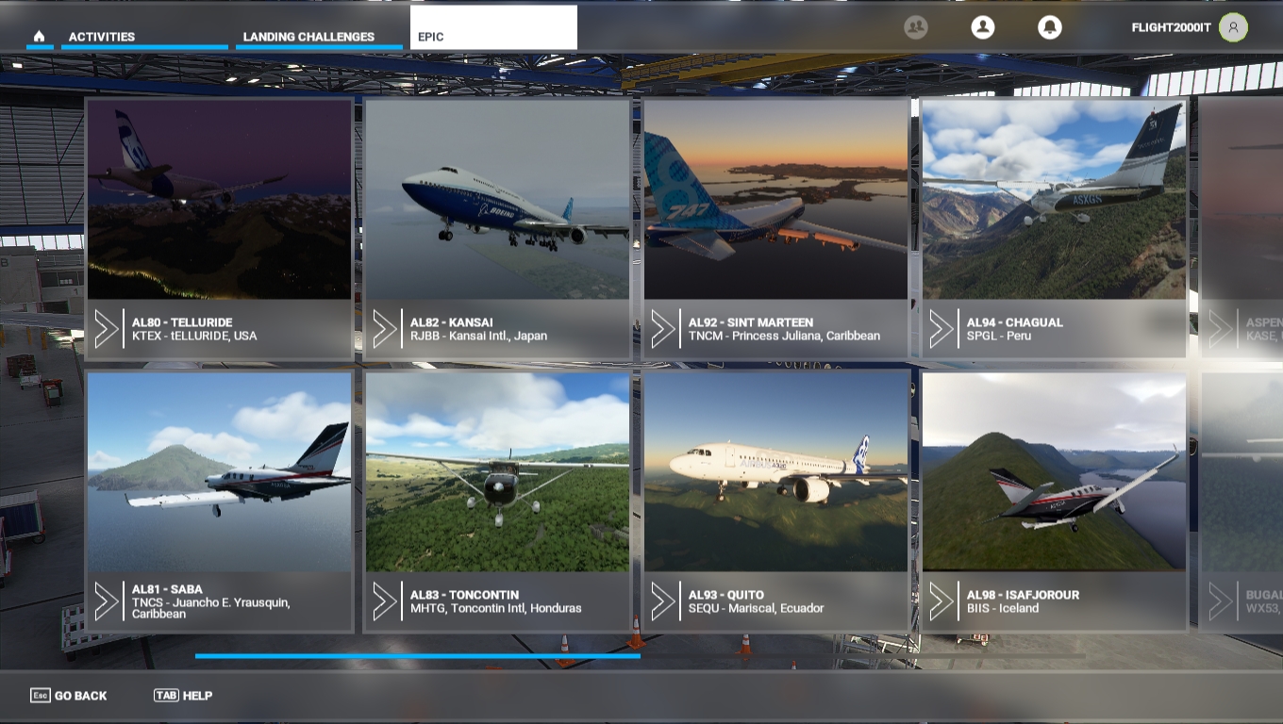
Task: Click "RJBB - Kansai Intl., Japan" subtitle
Action: coord(478,336)
